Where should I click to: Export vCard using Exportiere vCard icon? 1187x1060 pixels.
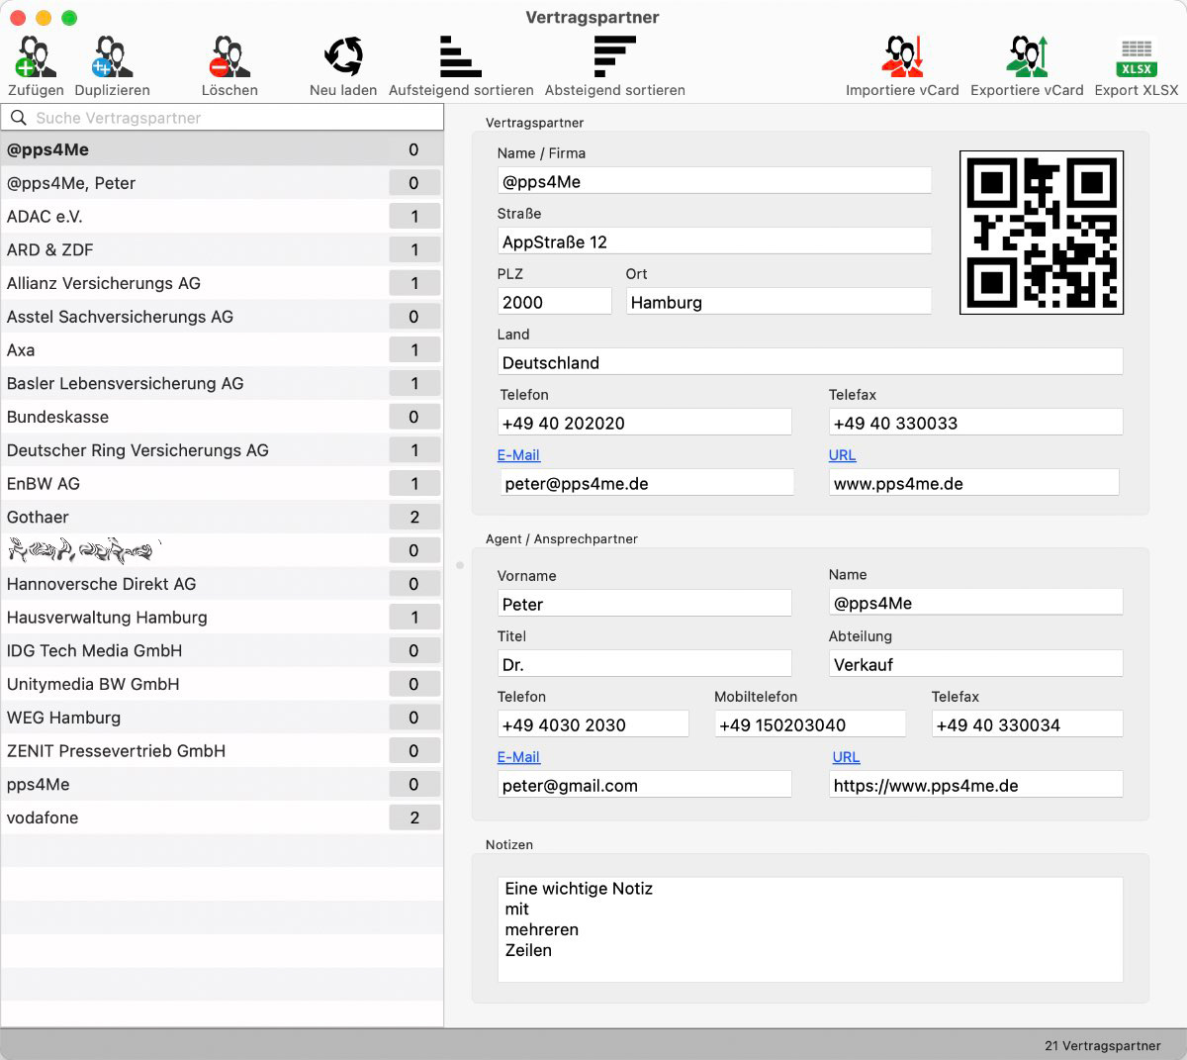pos(1027,57)
